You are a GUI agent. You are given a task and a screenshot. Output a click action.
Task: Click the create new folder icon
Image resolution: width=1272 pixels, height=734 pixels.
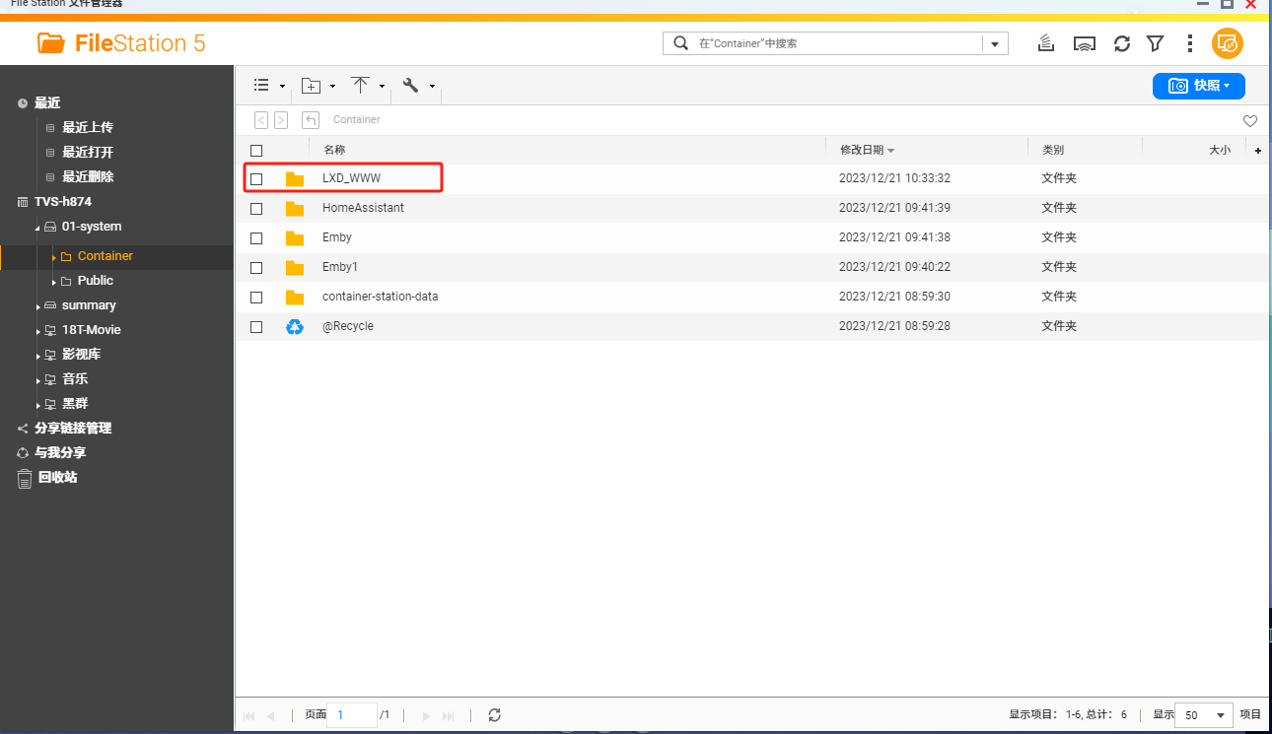click(x=311, y=86)
